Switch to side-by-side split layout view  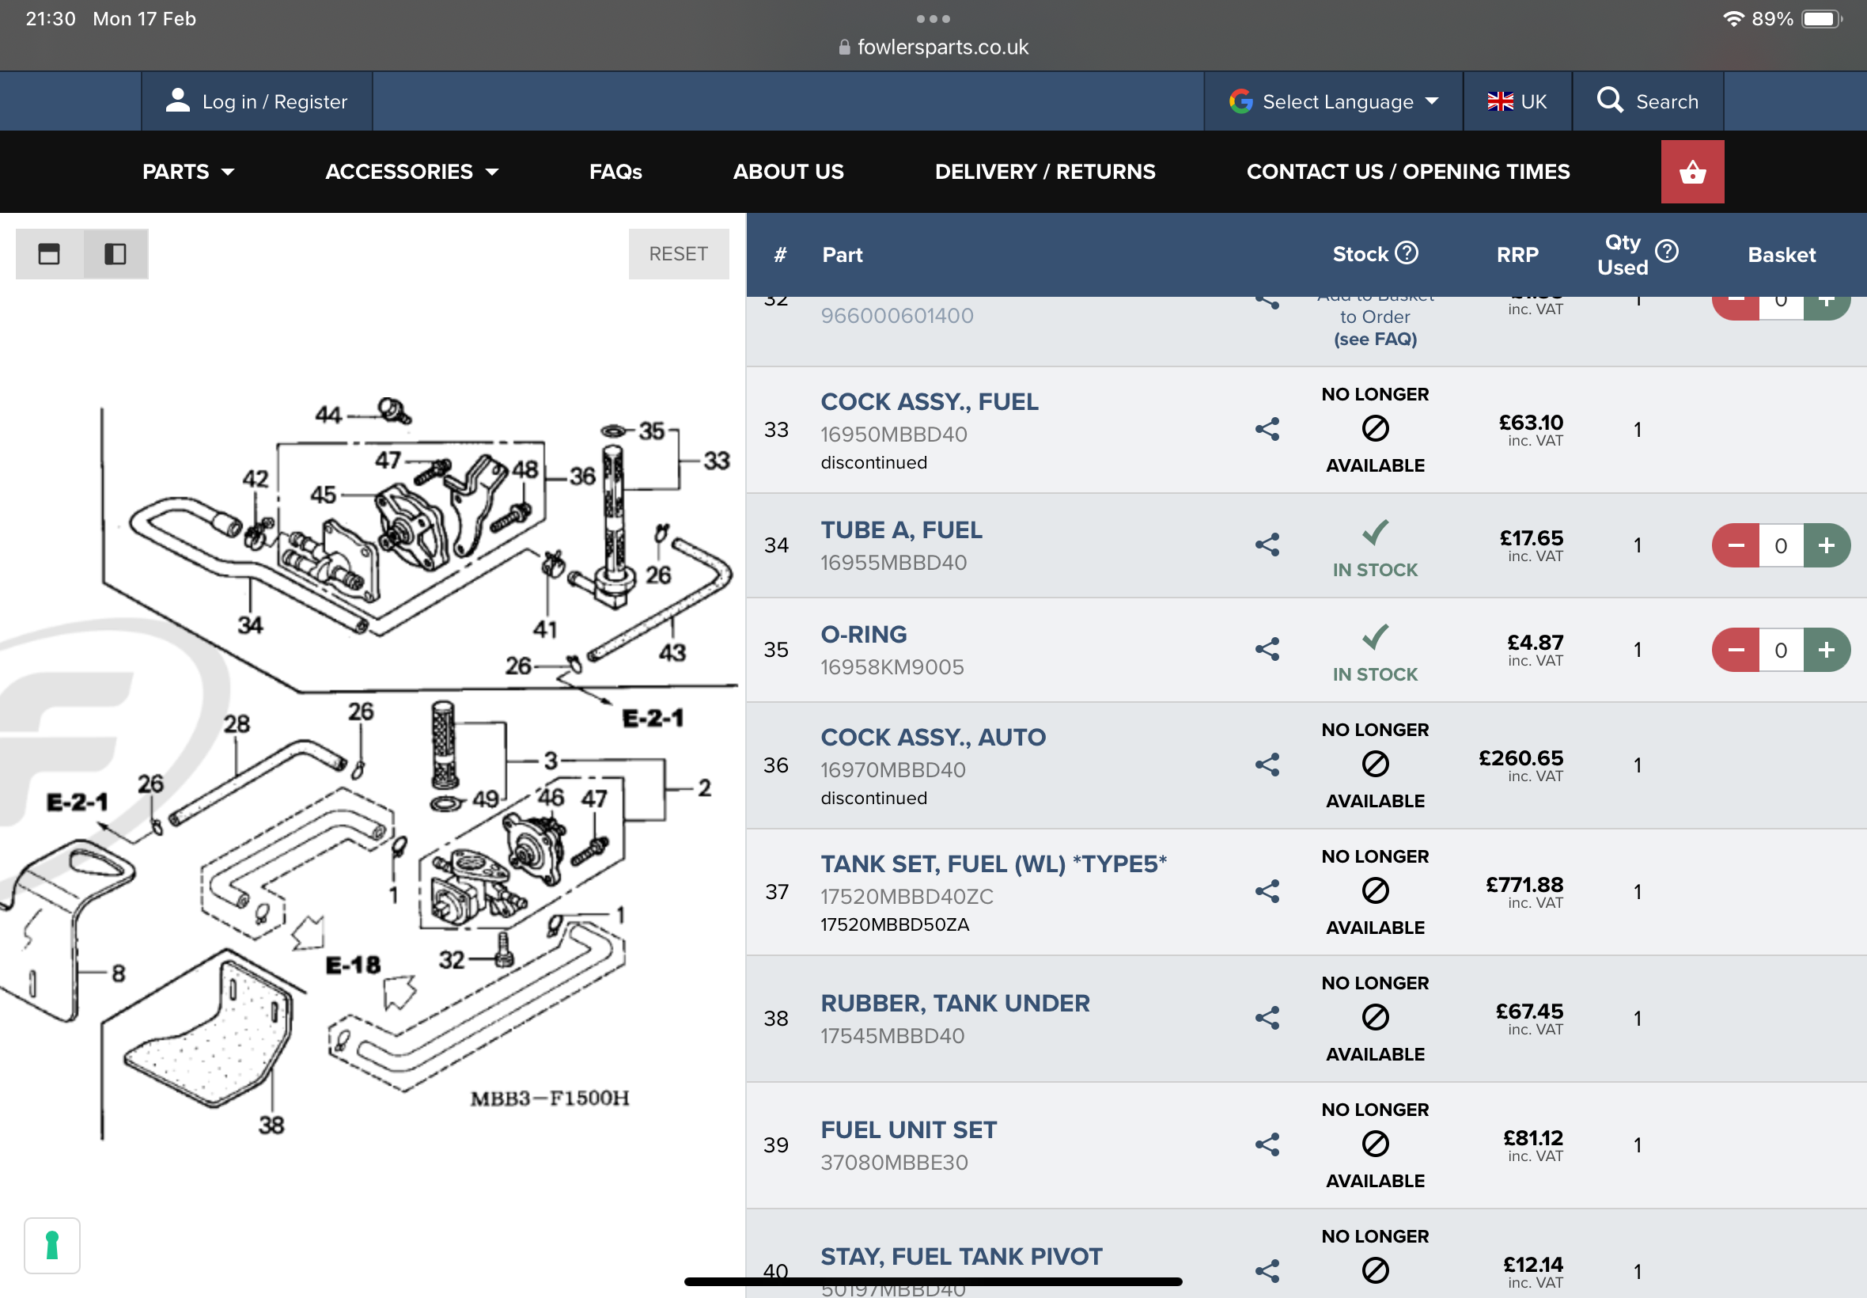116,254
